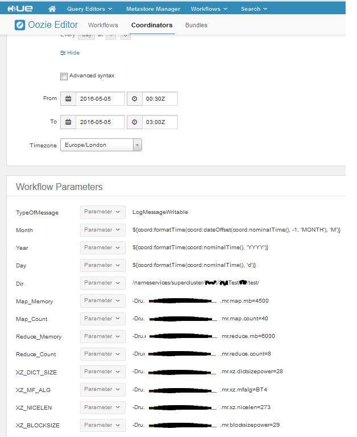Edit the To date field
This screenshot has width=357, height=437.
(x=100, y=122)
